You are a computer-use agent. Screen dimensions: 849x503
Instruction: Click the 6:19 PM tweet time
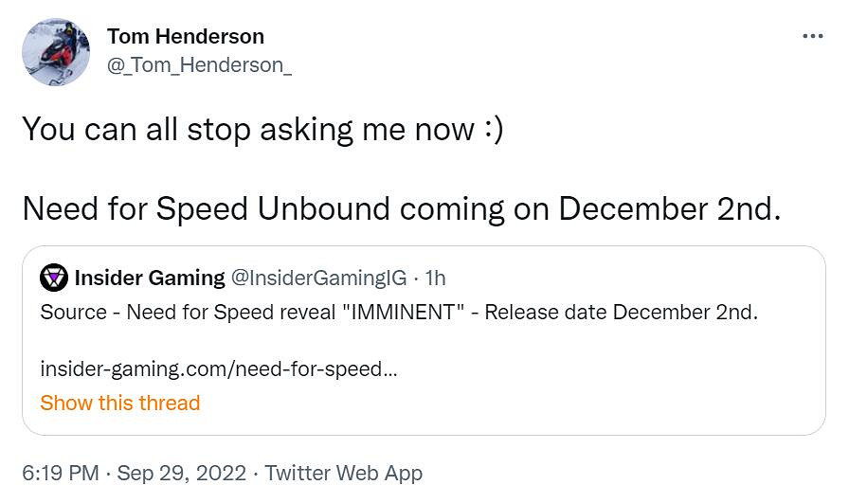pos(60,473)
